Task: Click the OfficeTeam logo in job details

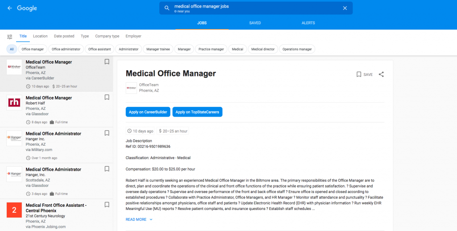Action: click(x=131, y=88)
